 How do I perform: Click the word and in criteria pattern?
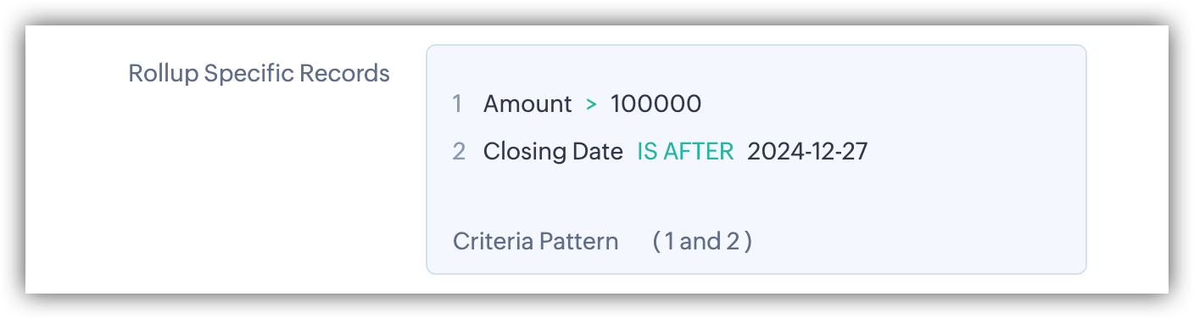pyautogui.click(x=700, y=242)
